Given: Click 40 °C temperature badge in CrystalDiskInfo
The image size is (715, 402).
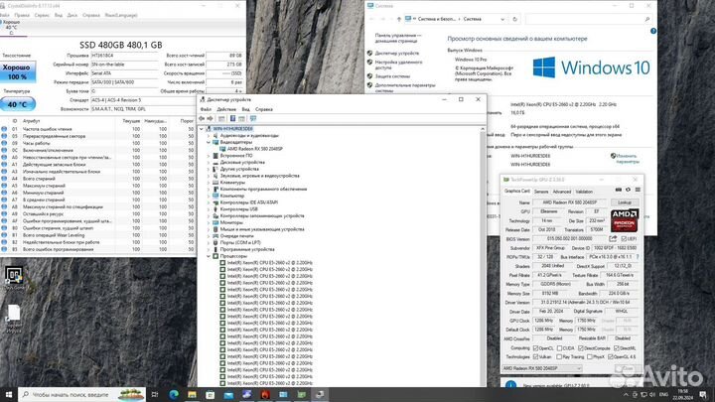Looking at the screenshot, I should (17, 104).
